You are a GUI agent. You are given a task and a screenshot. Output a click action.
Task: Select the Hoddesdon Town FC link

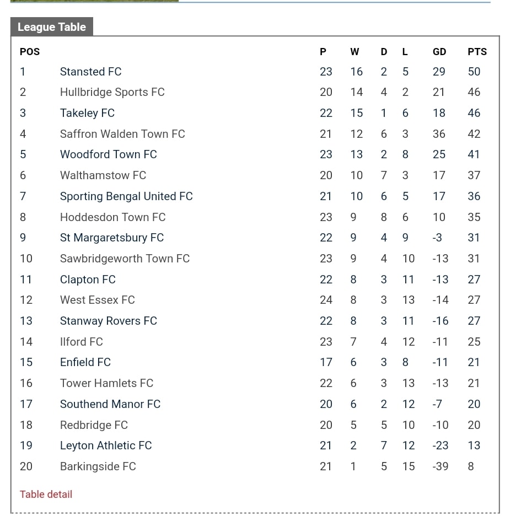(113, 217)
